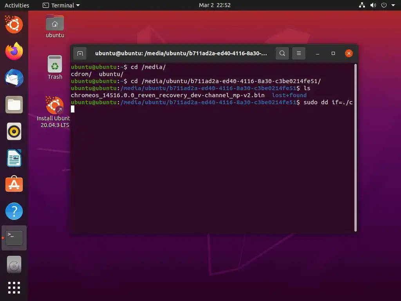Click the terminal cursor block

point(72,109)
